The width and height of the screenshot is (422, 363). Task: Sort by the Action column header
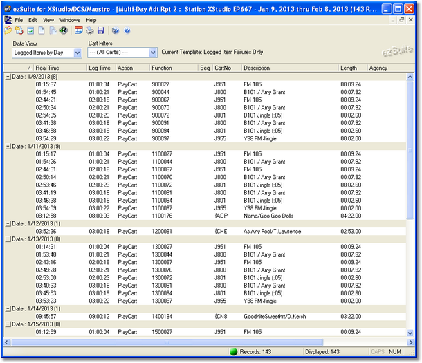click(x=133, y=68)
